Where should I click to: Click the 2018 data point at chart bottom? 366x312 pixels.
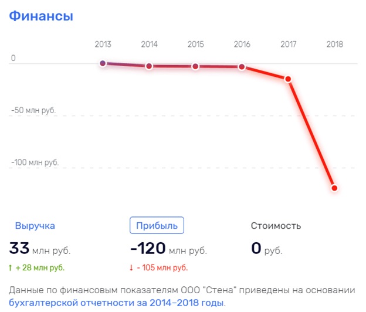click(x=334, y=188)
